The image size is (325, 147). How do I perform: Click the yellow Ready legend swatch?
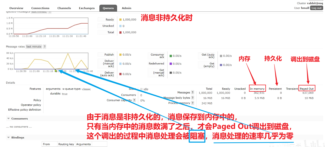pos(120,19)
